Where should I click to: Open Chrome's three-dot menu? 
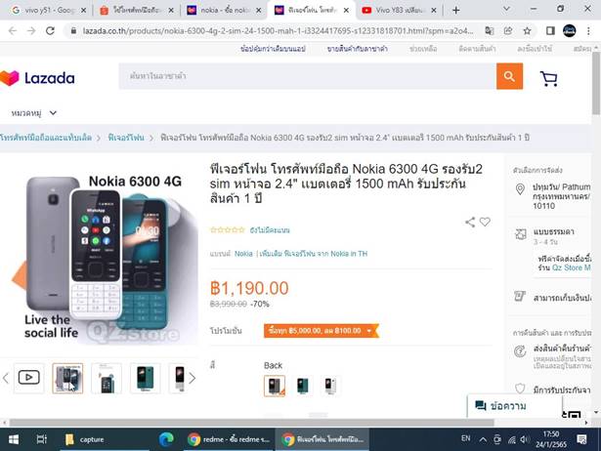[x=588, y=31]
